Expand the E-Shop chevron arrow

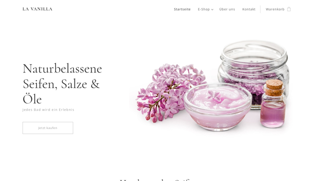[212, 10]
